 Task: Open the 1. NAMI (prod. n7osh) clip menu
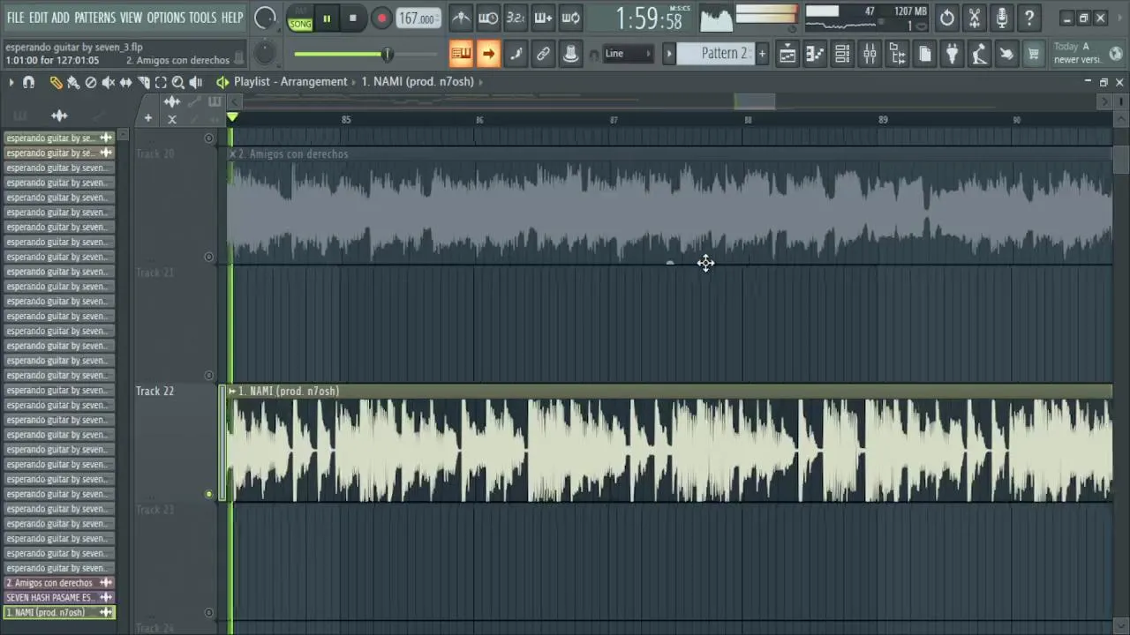point(232,392)
